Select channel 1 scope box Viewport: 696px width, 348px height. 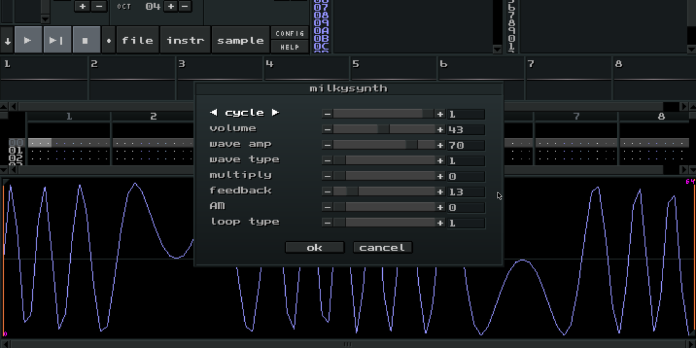coord(44,78)
